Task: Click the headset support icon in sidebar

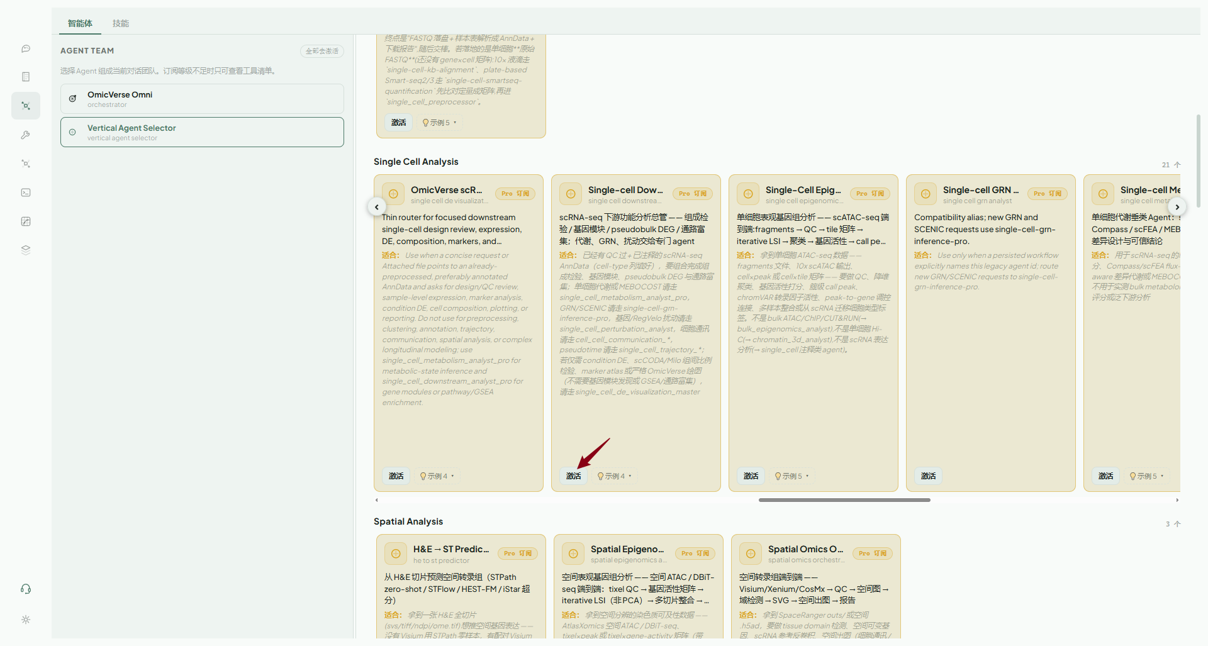Action: (26, 589)
